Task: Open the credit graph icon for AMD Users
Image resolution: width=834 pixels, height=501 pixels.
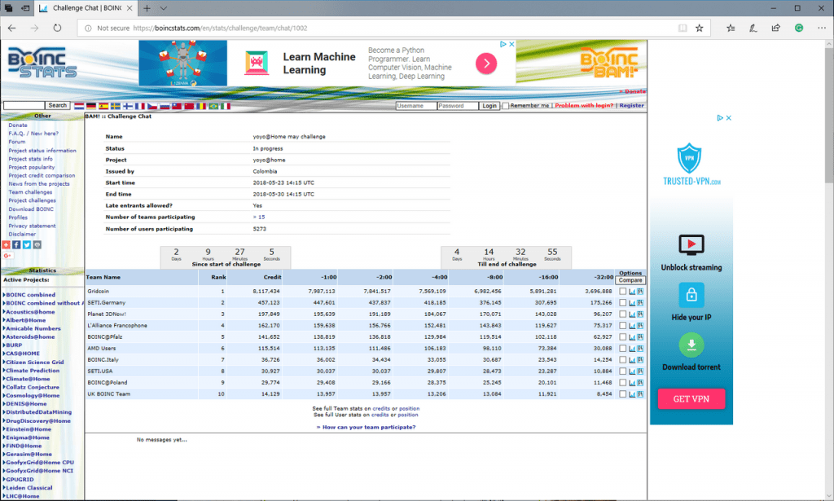Action: pos(632,349)
